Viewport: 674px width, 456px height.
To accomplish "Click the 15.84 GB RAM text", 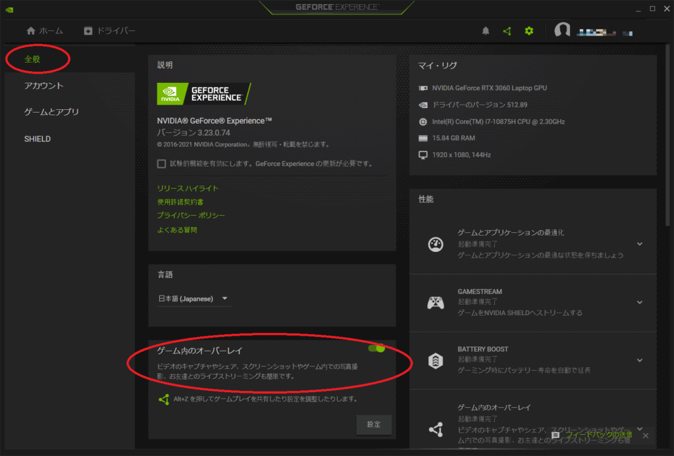I will pyautogui.click(x=454, y=138).
